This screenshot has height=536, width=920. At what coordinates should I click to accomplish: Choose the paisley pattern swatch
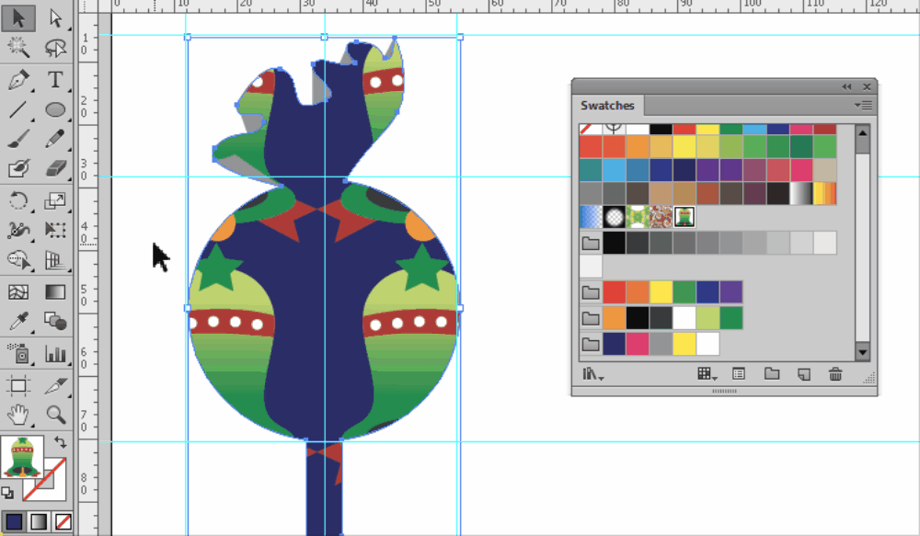pos(661,217)
